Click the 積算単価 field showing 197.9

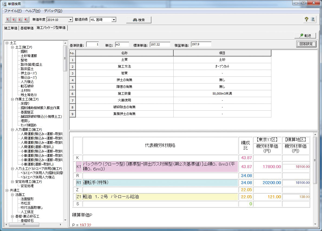click(201, 44)
